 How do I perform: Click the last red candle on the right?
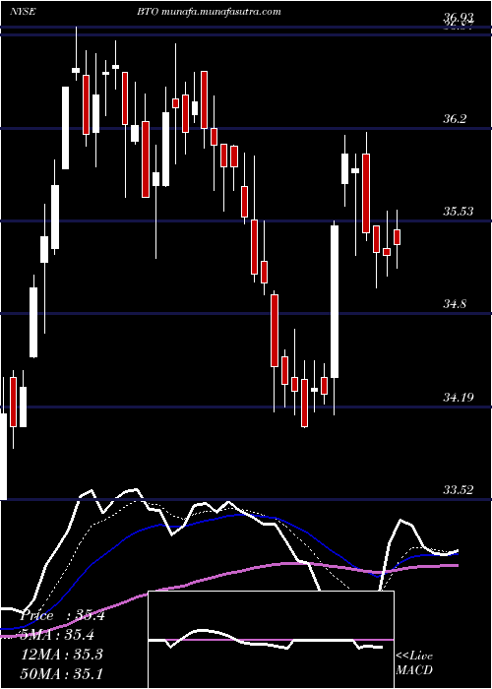(x=398, y=237)
